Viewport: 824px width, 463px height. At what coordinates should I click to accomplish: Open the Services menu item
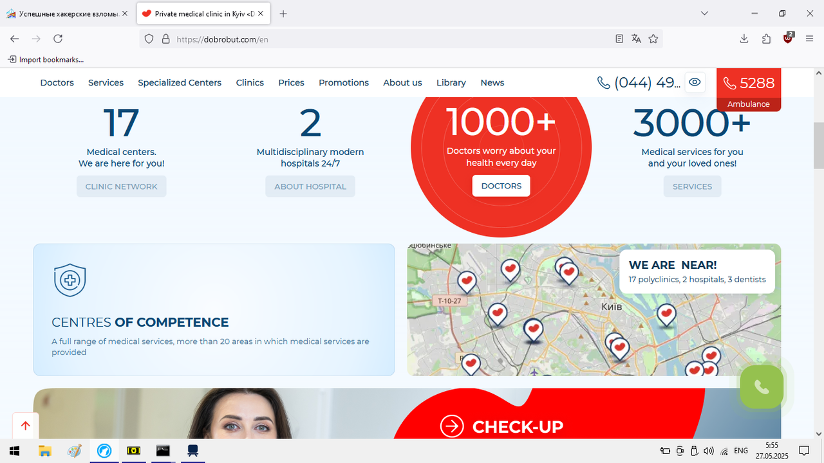tap(106, 83)
